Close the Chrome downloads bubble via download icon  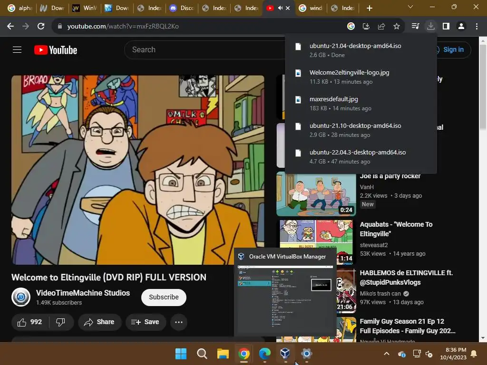point(430,27)
